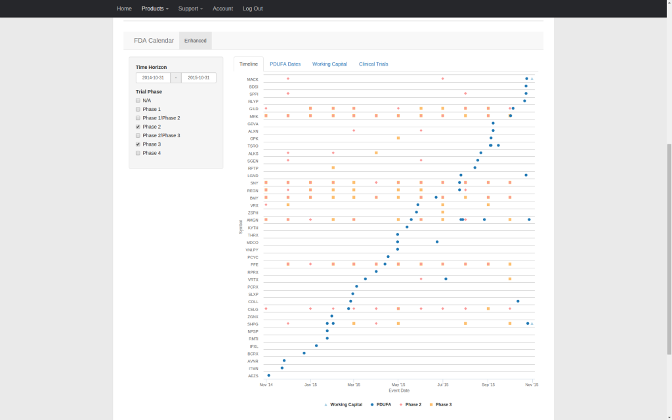Uncheck the Phase 3 checkbox
The height and width of the screenshot is (420, 672).
[x=138, y=144]
